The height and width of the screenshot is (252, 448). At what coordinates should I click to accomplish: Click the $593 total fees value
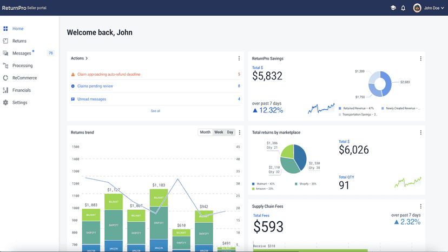click(x=268, y=227)
